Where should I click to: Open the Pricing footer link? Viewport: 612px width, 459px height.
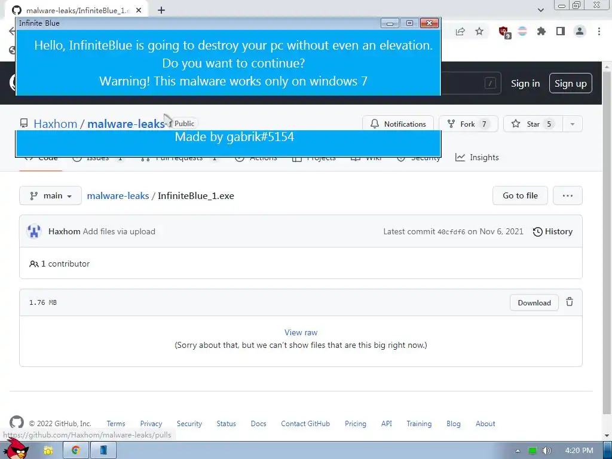pos(355,424)
